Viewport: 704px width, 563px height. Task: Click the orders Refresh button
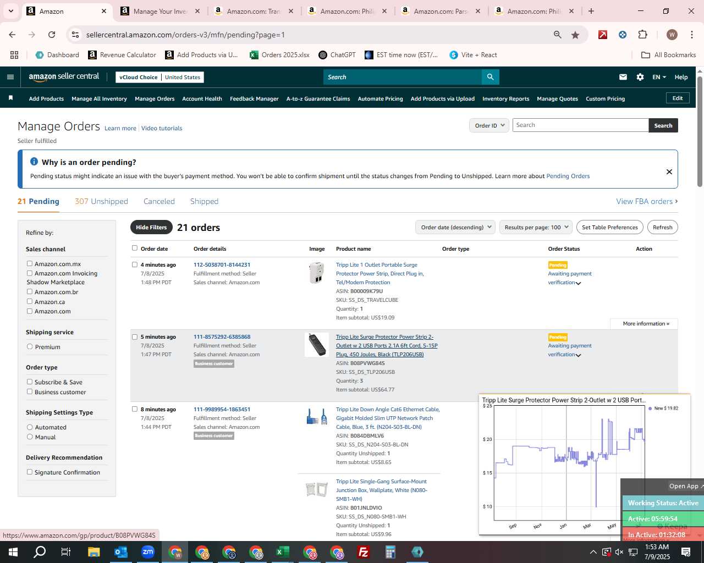click(662, 227)
